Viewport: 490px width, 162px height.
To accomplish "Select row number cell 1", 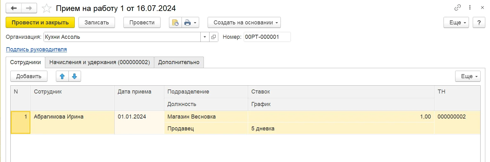I will [x=21, y=123].
